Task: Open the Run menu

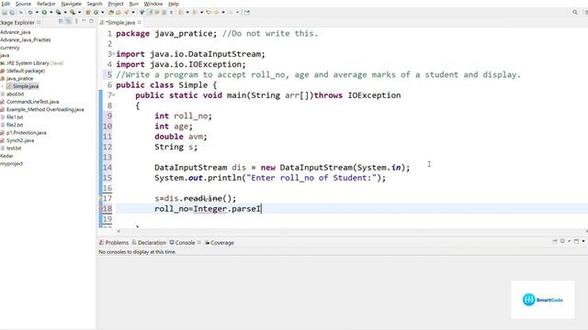Action: coord(133,4)
